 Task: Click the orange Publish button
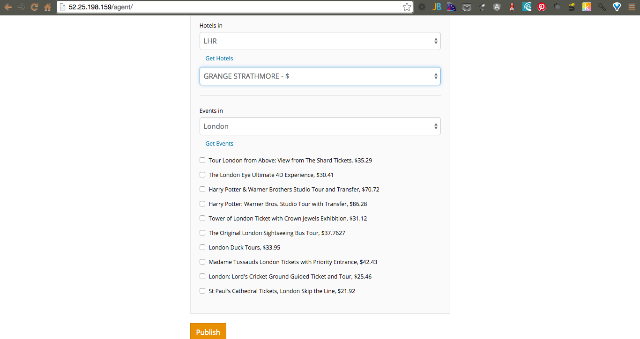[x=208, y=332]
